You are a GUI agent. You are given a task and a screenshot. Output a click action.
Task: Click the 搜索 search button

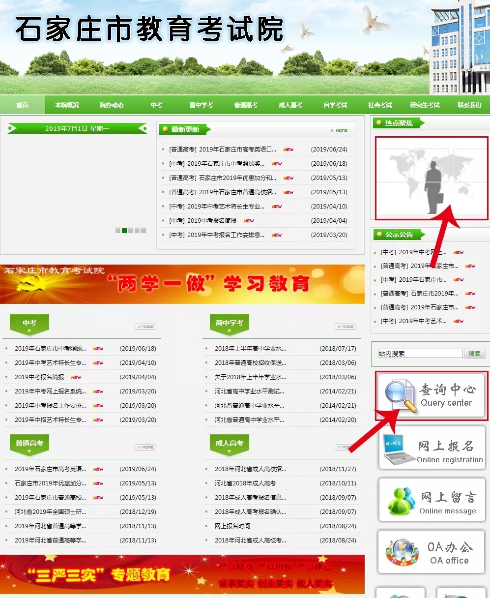click(474, 353)
